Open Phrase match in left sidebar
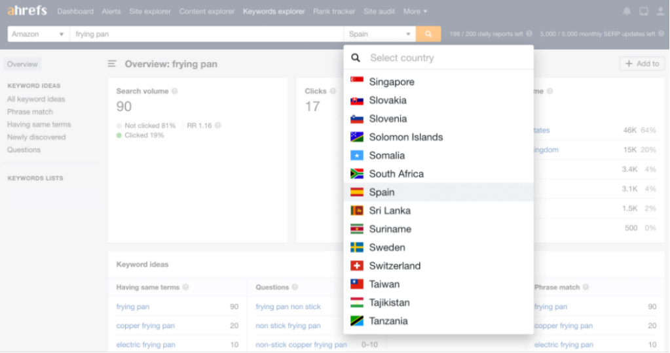The height and width of the screenshot is (353, 670). (x=30, y=112)
